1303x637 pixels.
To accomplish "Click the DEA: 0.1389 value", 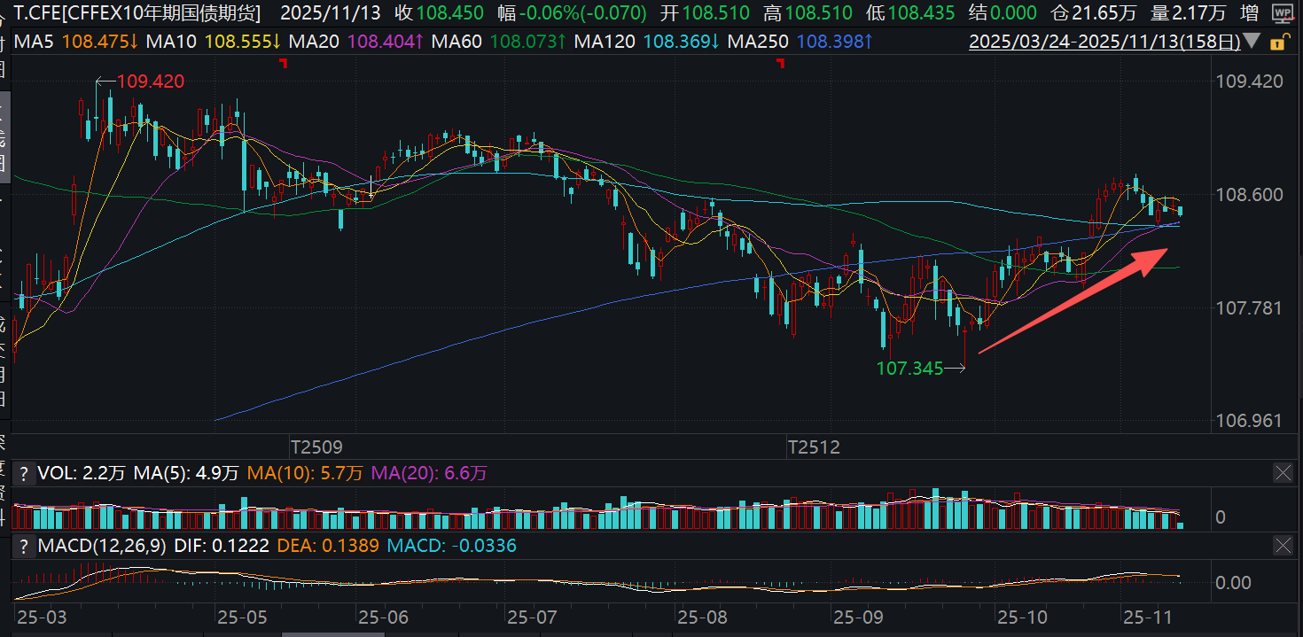I will pyautogui.click(x=330, y=546).
